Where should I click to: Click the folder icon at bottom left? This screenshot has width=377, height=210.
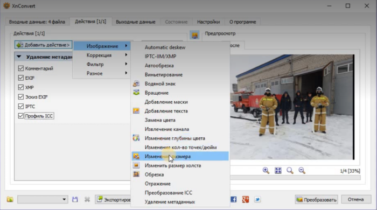point(10,199)
